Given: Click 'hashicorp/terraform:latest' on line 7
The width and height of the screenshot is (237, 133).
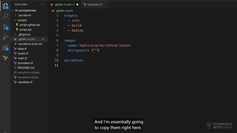Looking at the screenshot, I should click(105, 45).
